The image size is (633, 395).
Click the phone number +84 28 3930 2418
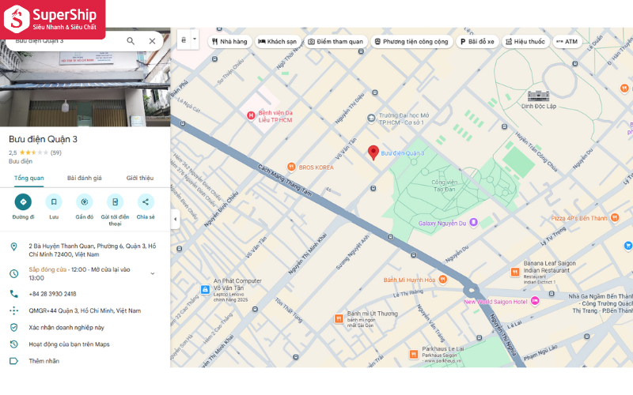[x=52, y=294]
